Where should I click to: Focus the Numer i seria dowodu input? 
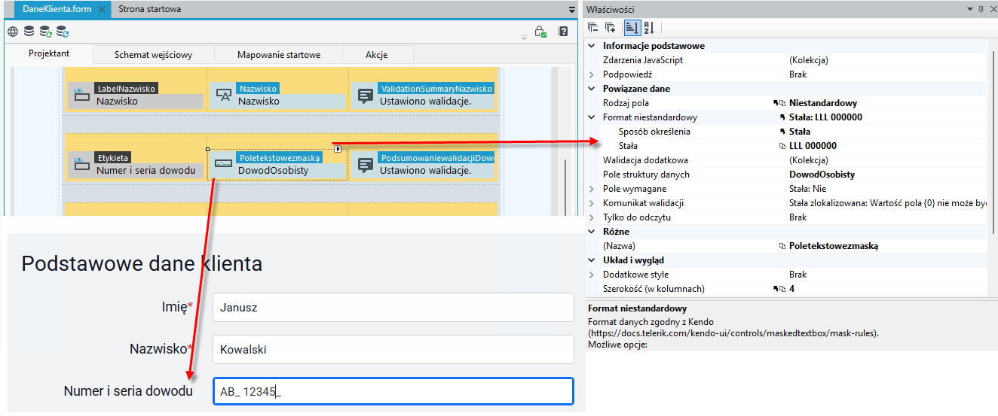[x=393, y=391]
